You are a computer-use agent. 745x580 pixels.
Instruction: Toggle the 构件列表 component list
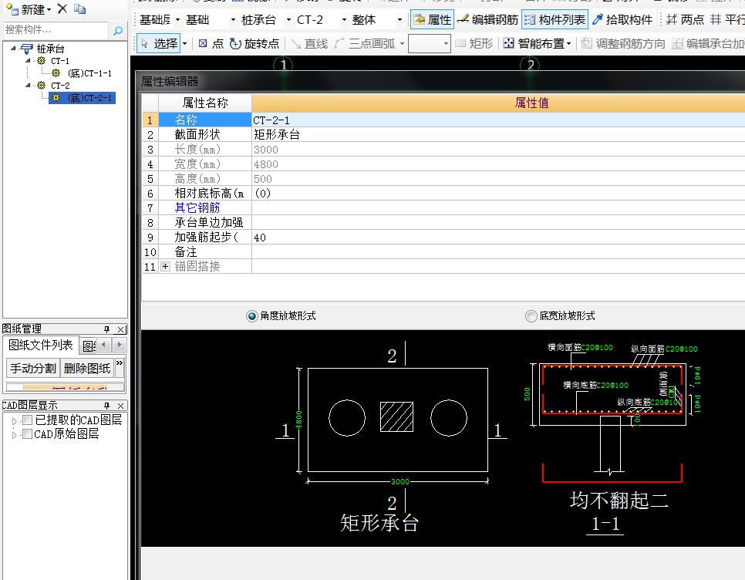[555, 19]
